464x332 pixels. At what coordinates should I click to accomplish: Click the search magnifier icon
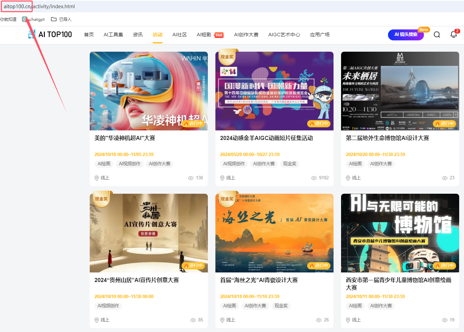(437, 35)
